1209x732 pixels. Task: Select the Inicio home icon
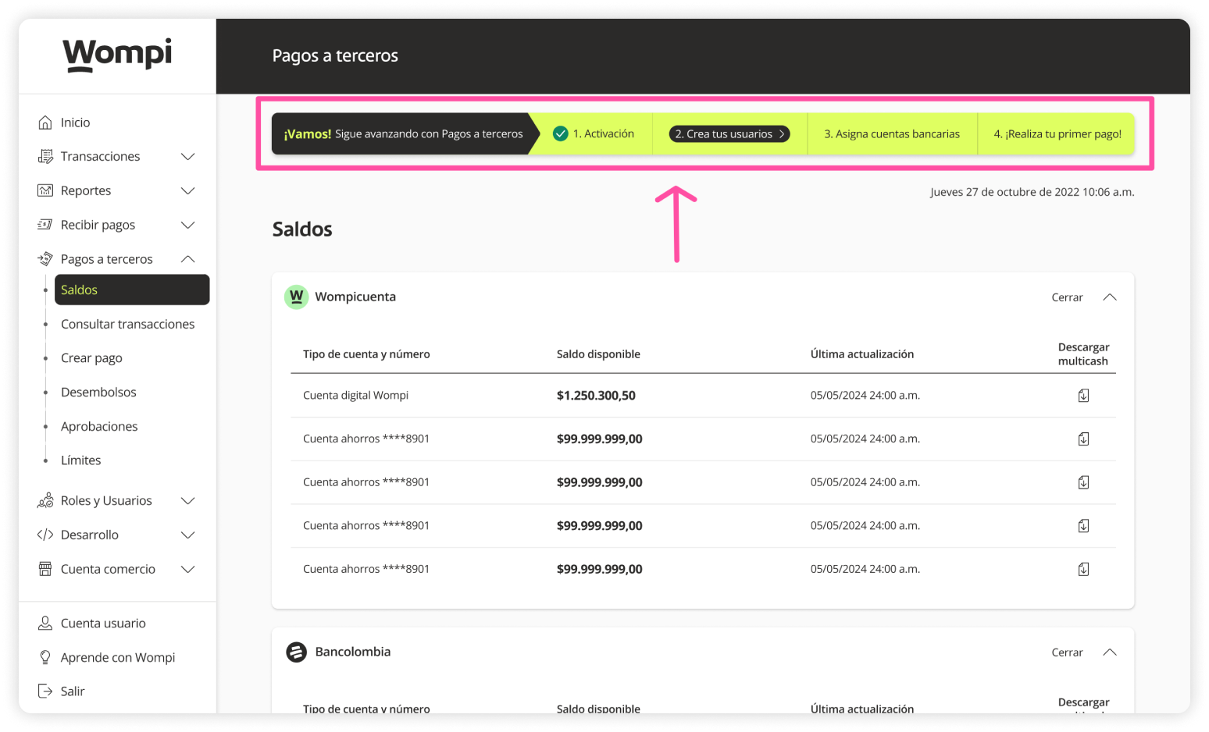(46, 122)
